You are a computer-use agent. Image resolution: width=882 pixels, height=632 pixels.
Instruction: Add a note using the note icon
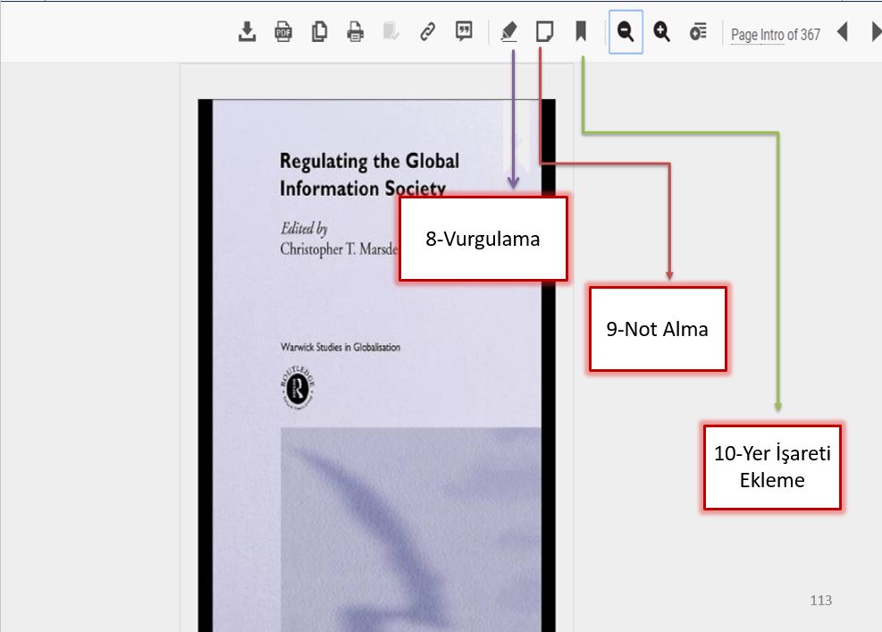pos(544,31)
